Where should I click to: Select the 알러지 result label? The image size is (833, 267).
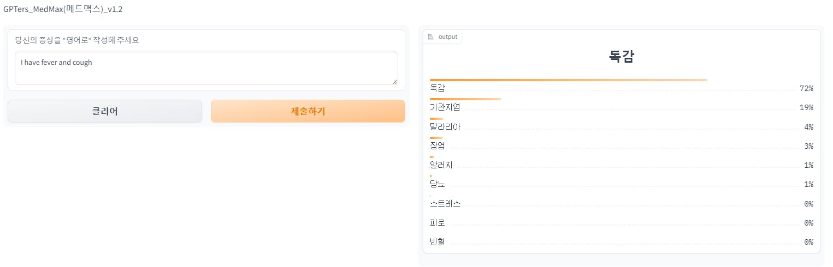pyautogui.click(x=441, y=165)
